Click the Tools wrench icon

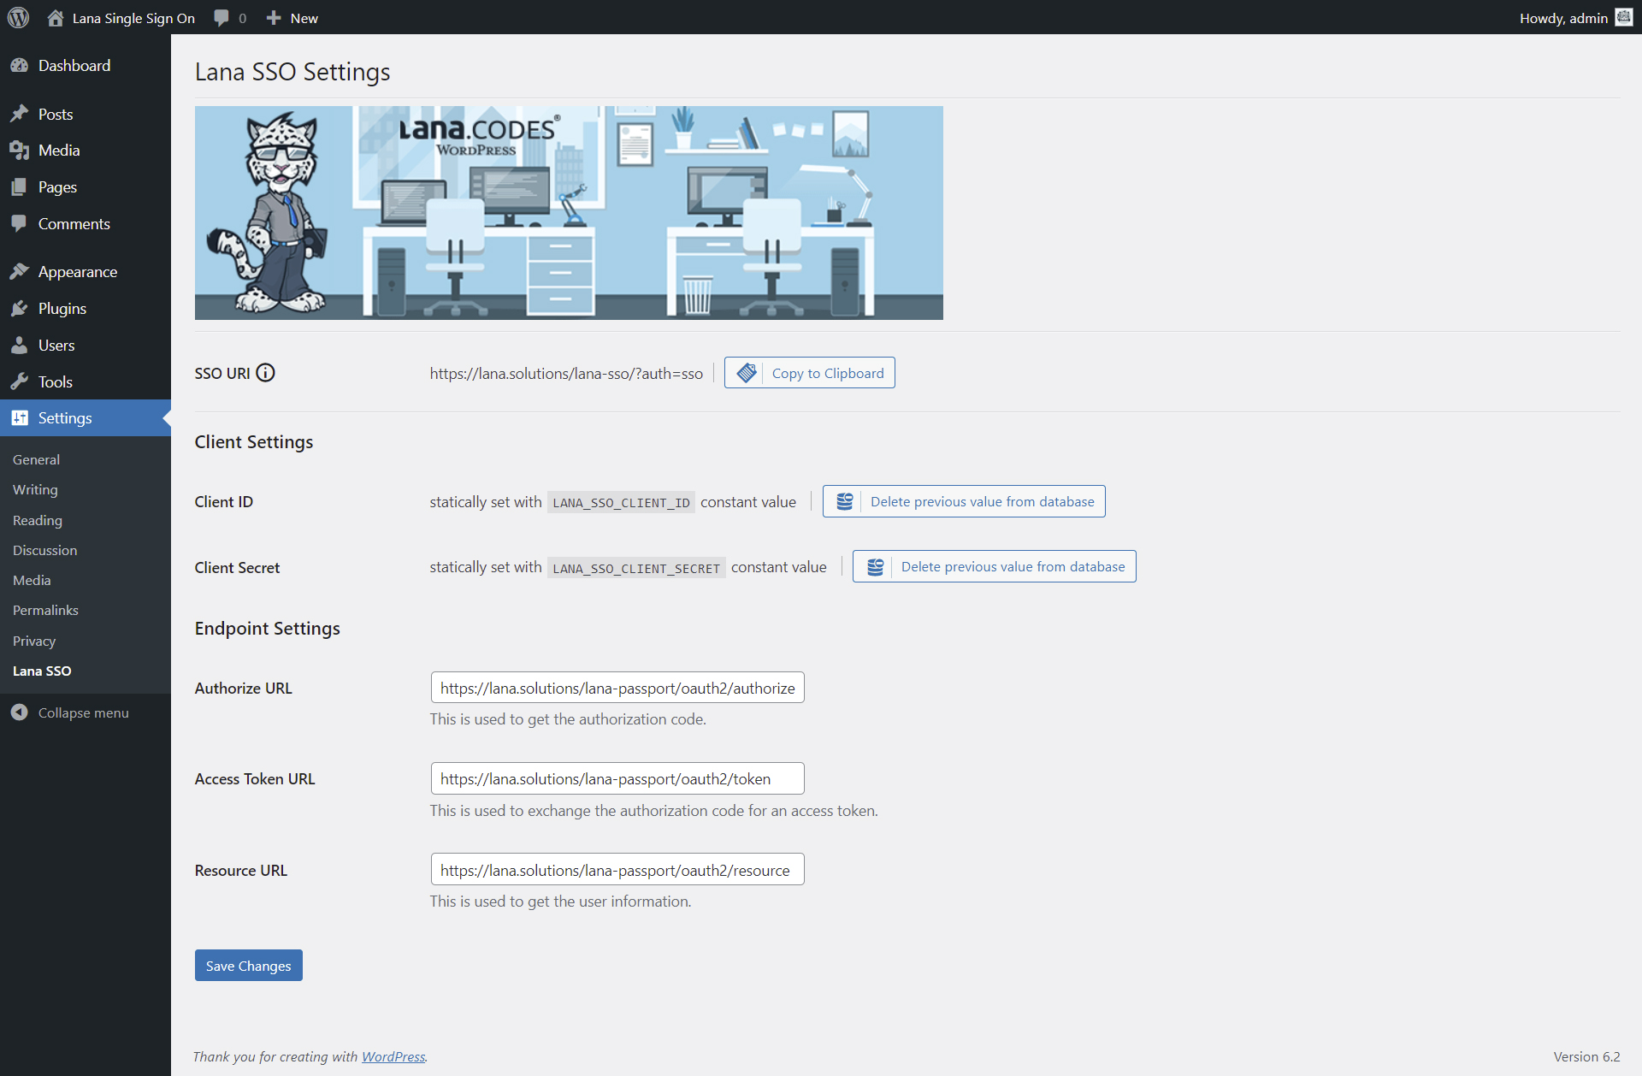tap(19, 382)
